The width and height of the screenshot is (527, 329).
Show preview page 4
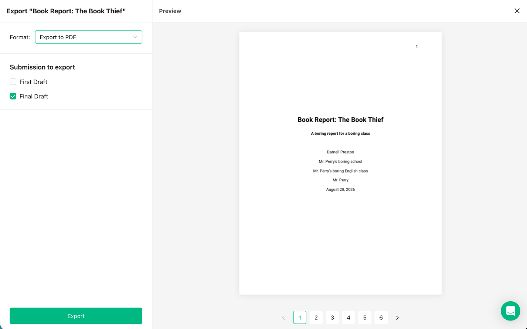pos(348,318)
